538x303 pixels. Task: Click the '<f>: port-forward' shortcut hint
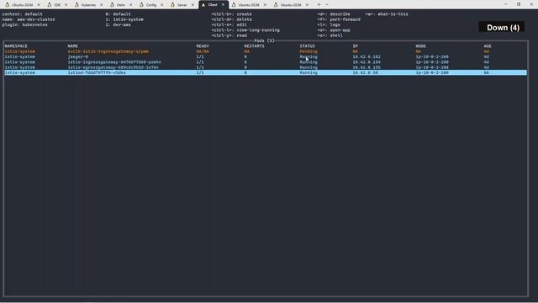pos(339,19)
